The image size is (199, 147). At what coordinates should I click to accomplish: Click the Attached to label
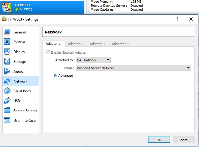(x=65, y=60)
